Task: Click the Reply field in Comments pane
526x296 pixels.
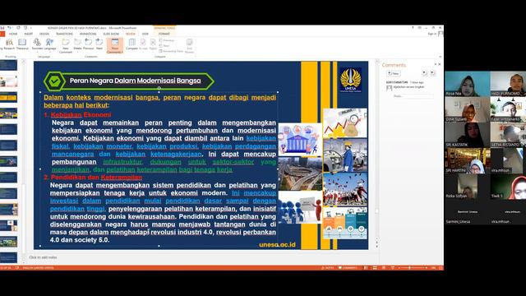Action: coord(413,96)
